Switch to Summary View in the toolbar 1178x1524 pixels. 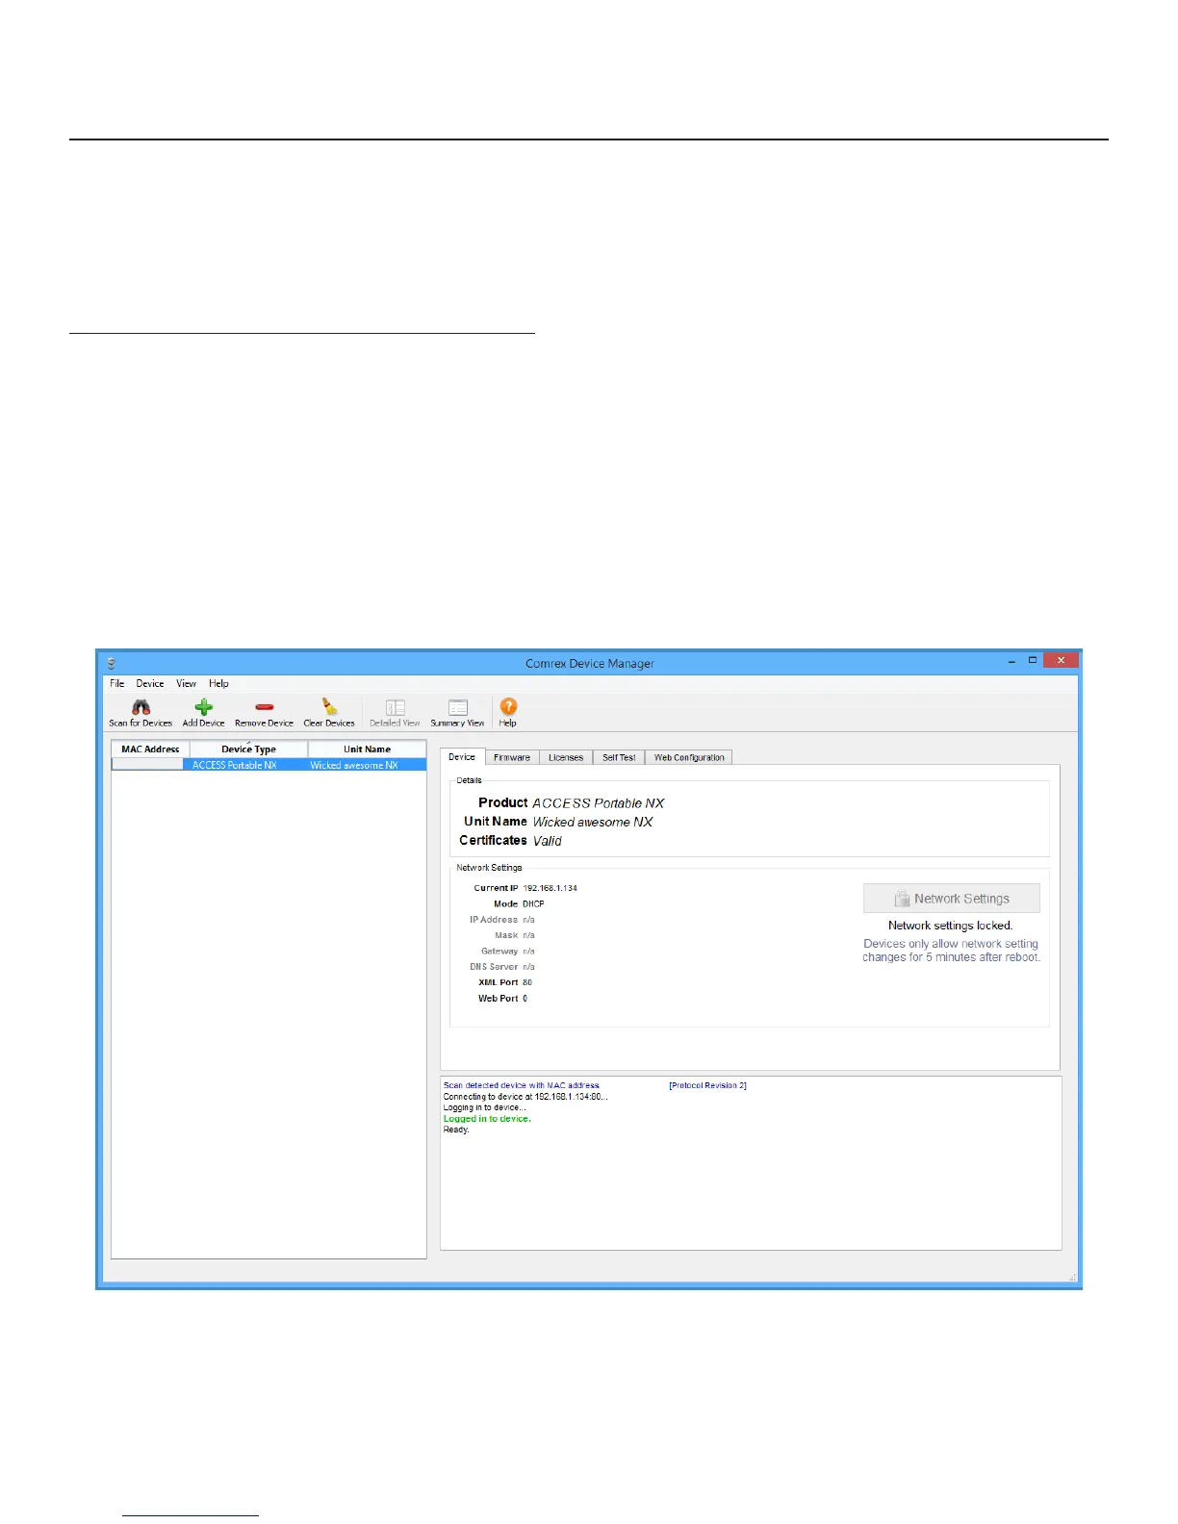pos(457,714)
